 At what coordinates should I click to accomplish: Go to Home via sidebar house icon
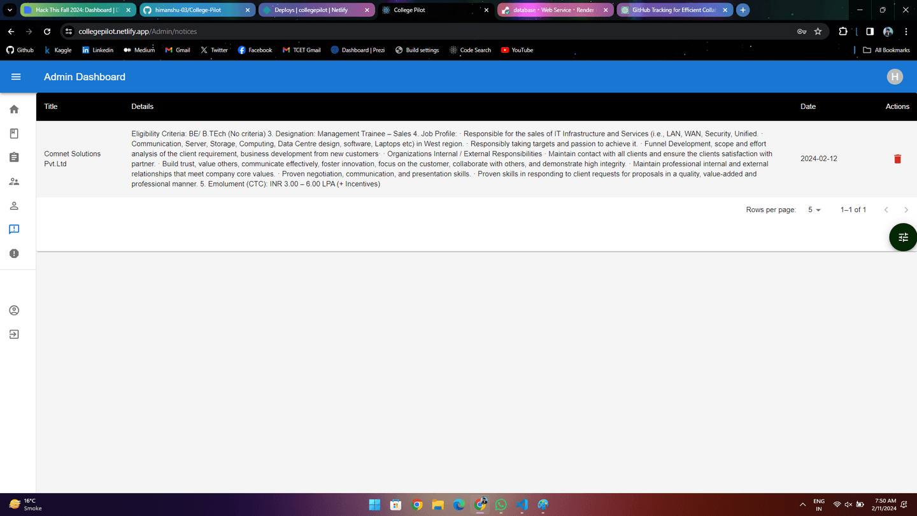(14, 110)
